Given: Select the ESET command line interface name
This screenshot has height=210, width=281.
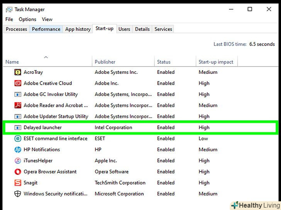Looking at the screenshot, I should pos(56,138).
